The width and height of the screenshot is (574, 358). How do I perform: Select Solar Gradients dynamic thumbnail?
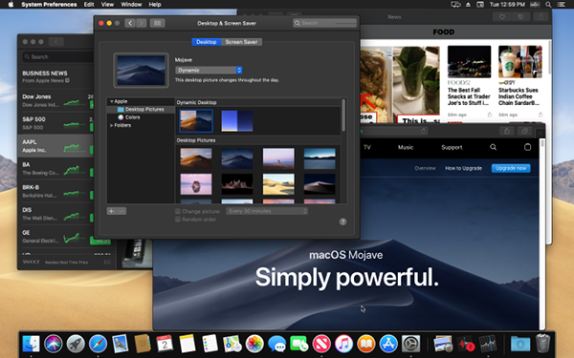237,121
